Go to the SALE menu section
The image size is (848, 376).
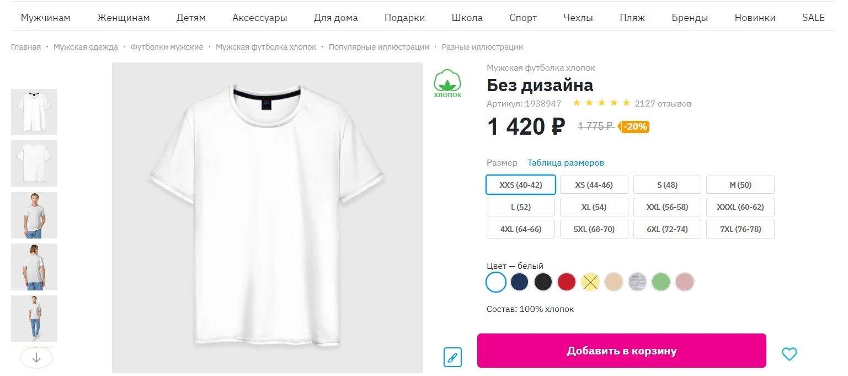click(813, 18)
